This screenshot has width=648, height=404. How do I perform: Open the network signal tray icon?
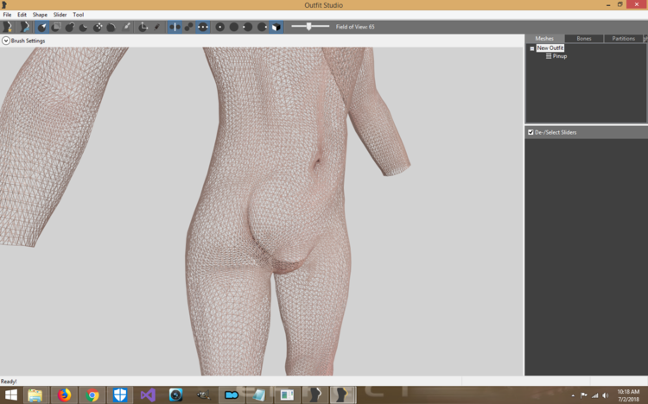coord(594,395)
